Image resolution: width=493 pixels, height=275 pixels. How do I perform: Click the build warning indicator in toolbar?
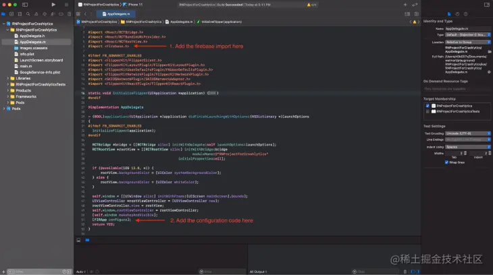311,5
